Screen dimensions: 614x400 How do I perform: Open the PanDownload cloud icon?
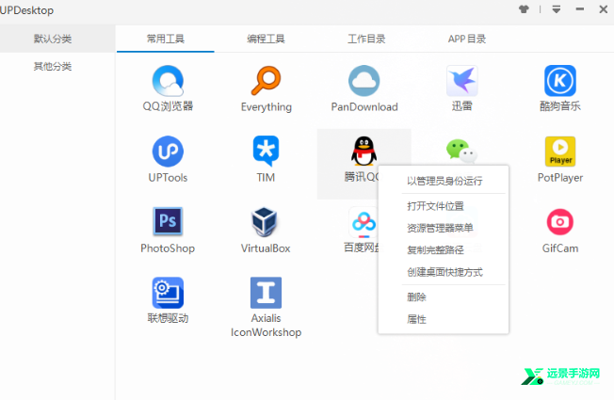[x=364, y=81]
